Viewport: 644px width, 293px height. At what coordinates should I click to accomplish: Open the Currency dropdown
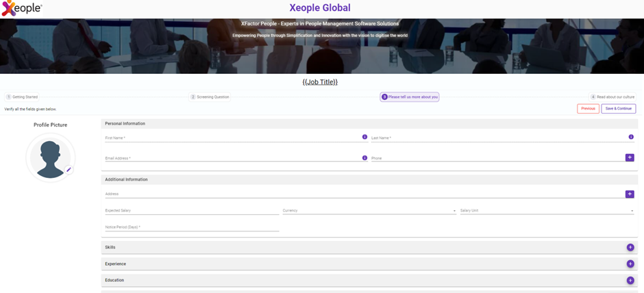[x=369, y=211]
